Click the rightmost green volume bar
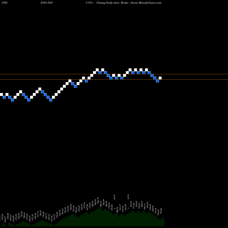 [x=163, y=222]
